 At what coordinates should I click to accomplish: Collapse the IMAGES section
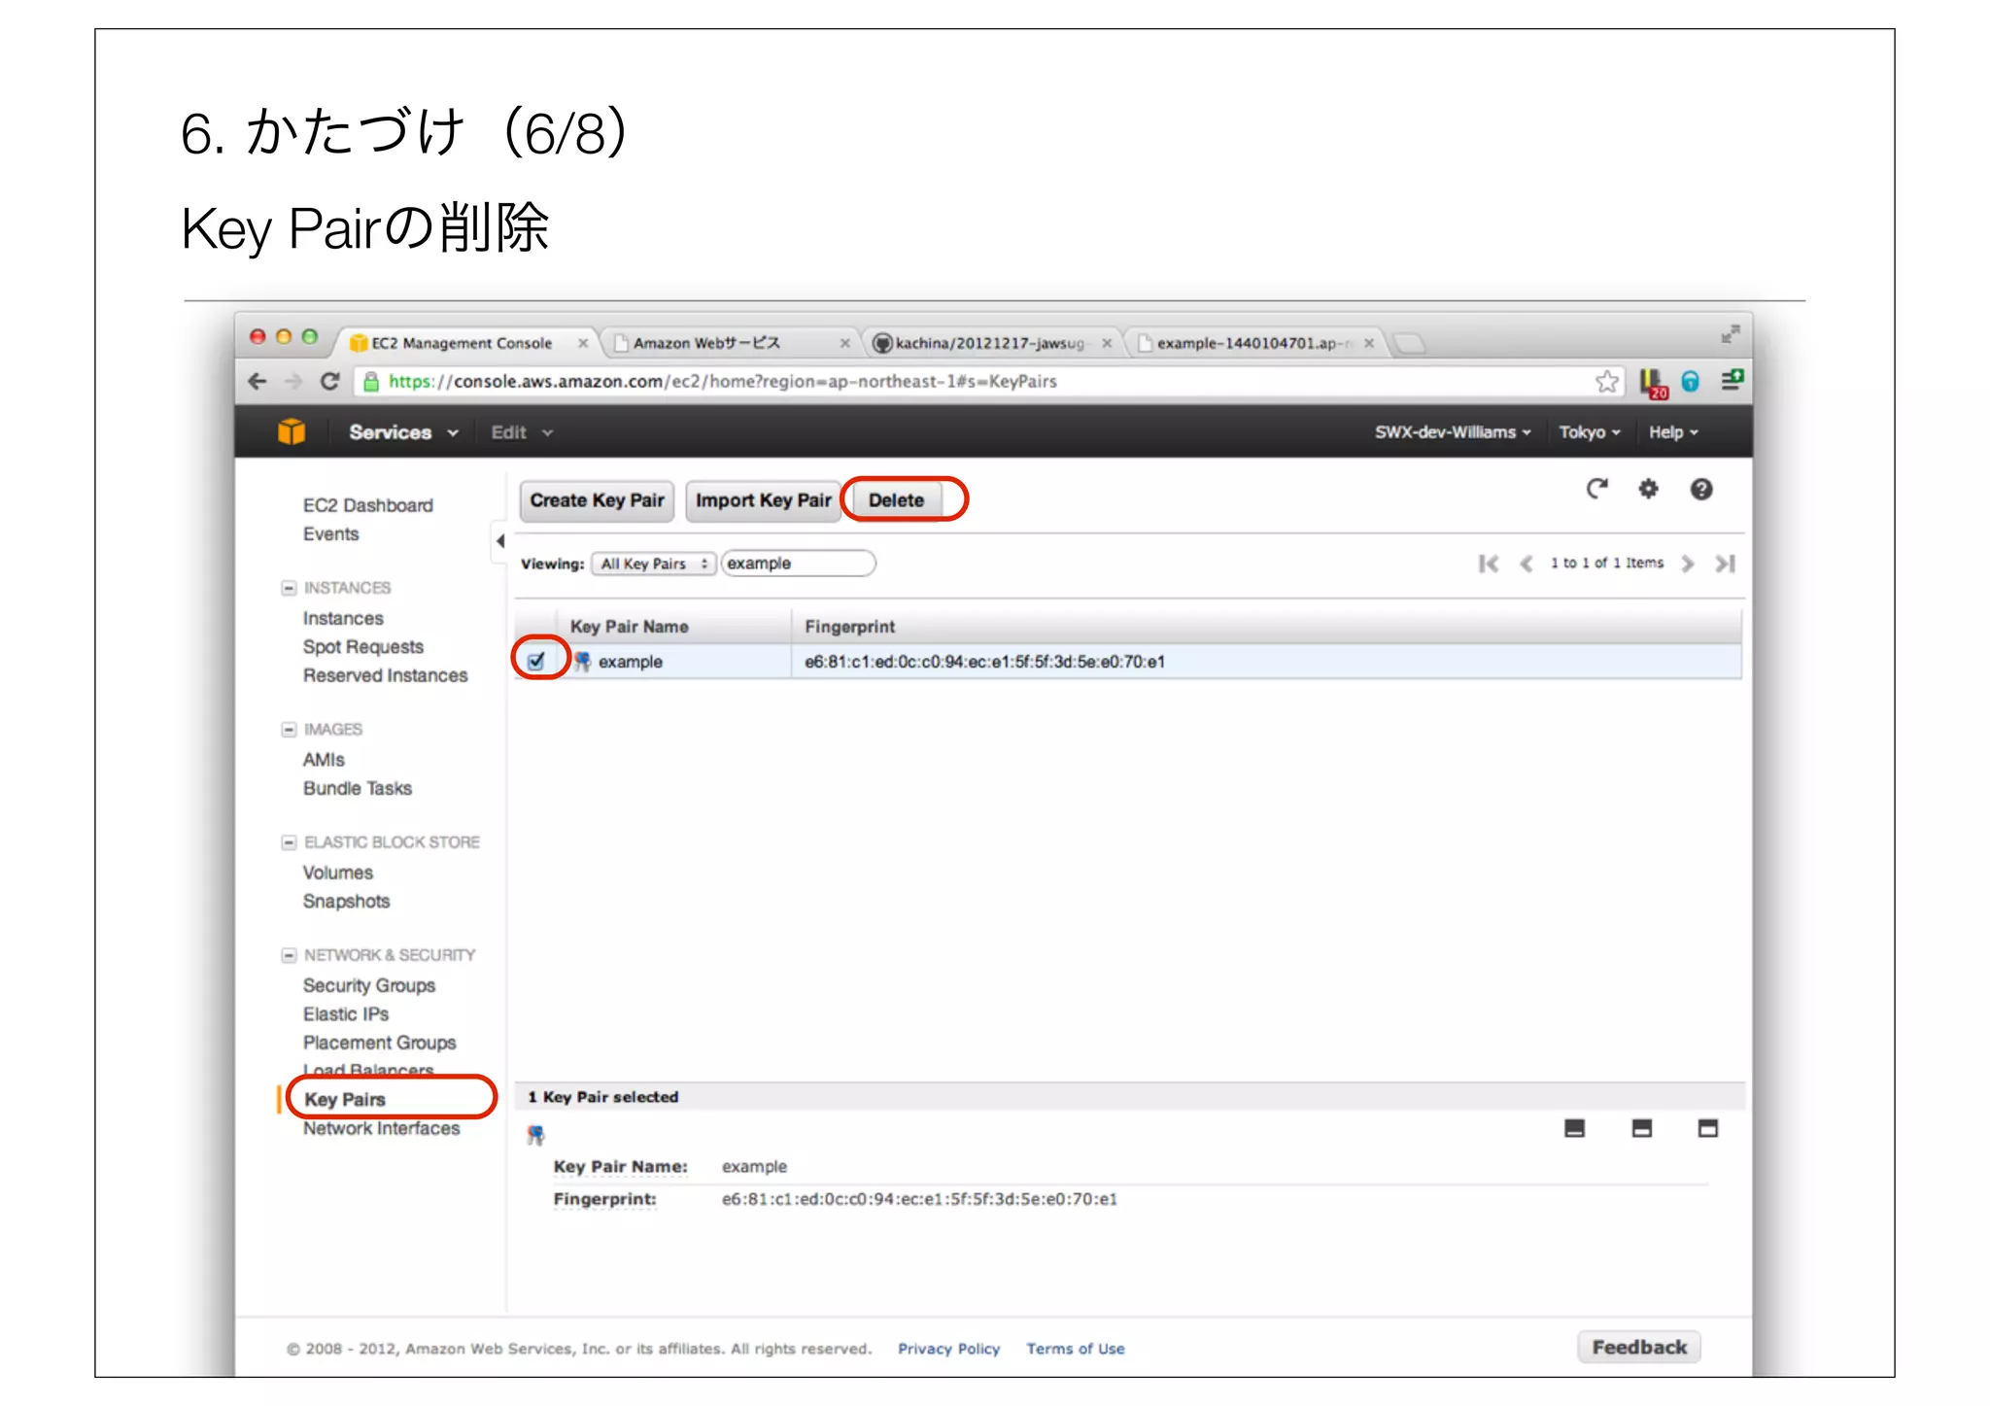289,729
